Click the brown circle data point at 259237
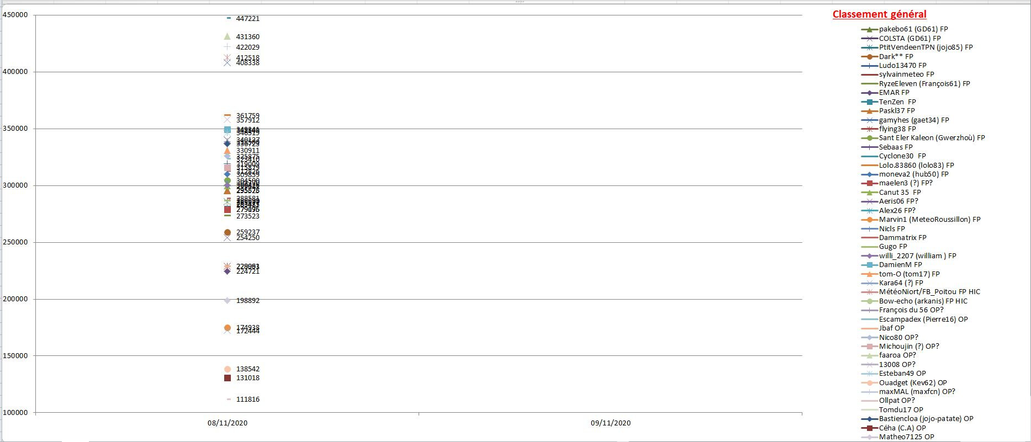 [x=227, y=232]
